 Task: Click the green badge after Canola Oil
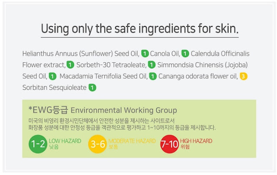click(185, 54)
